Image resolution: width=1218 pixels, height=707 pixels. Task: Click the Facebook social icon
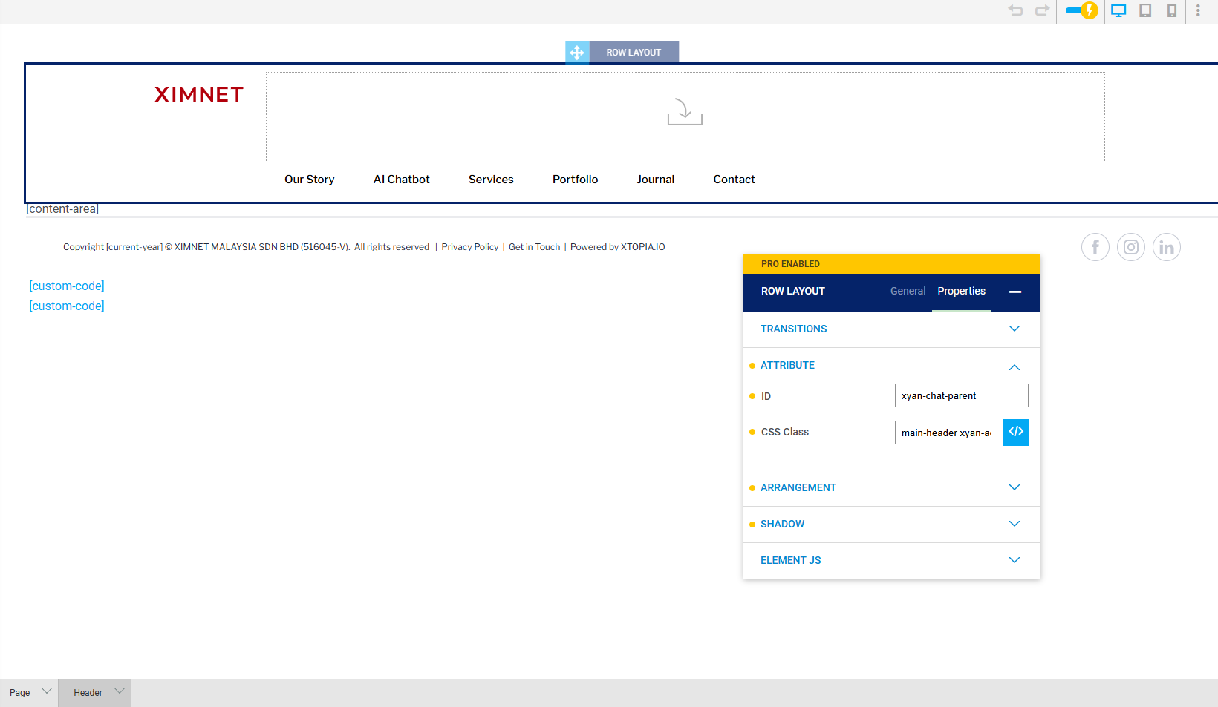(1095, 247)
